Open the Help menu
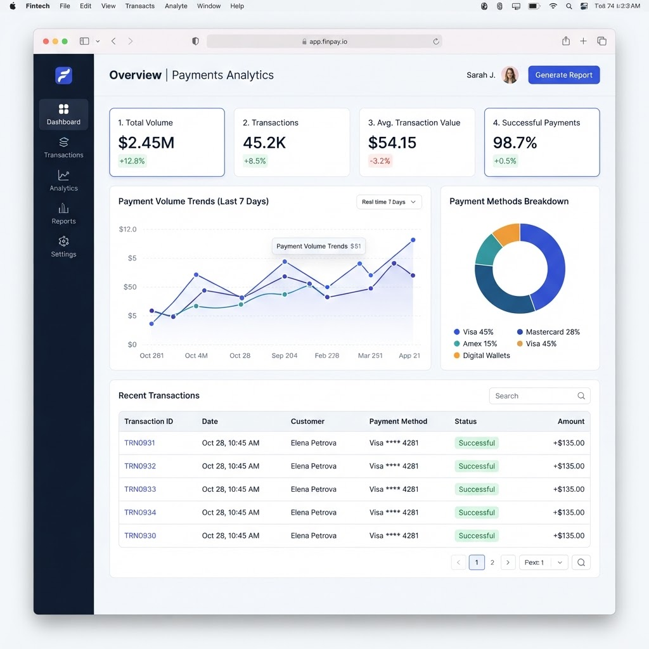The width and height of the screenshot is (649, 649). (237, 6)
